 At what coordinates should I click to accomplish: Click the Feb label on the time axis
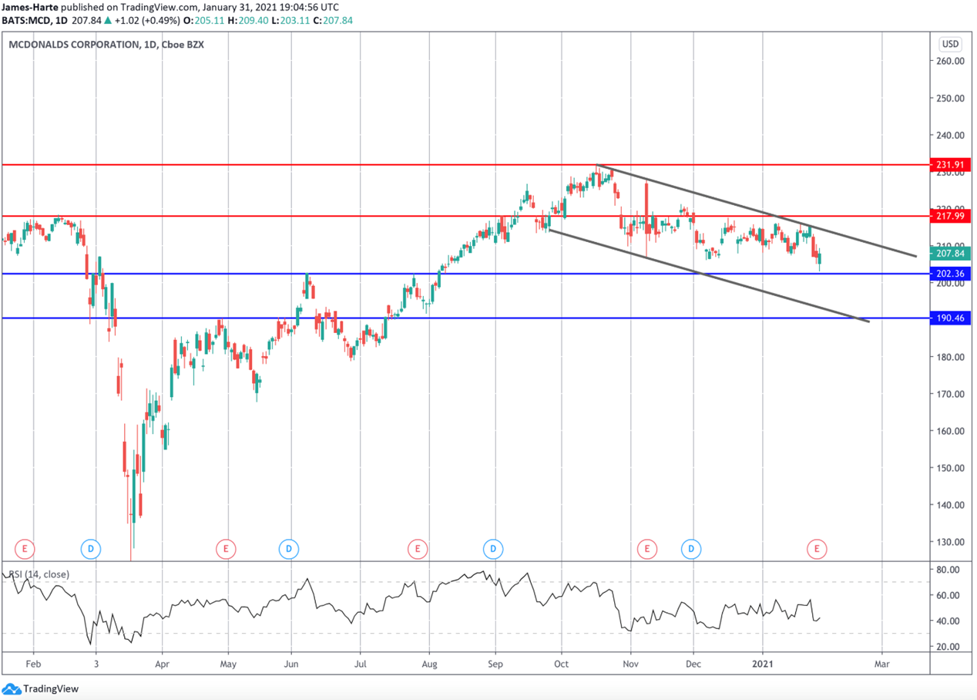tap(34, 663)
